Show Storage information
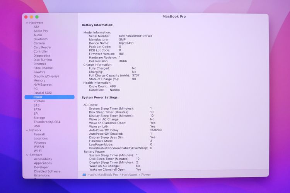290x193 pixels. click(x=39, y=118)
